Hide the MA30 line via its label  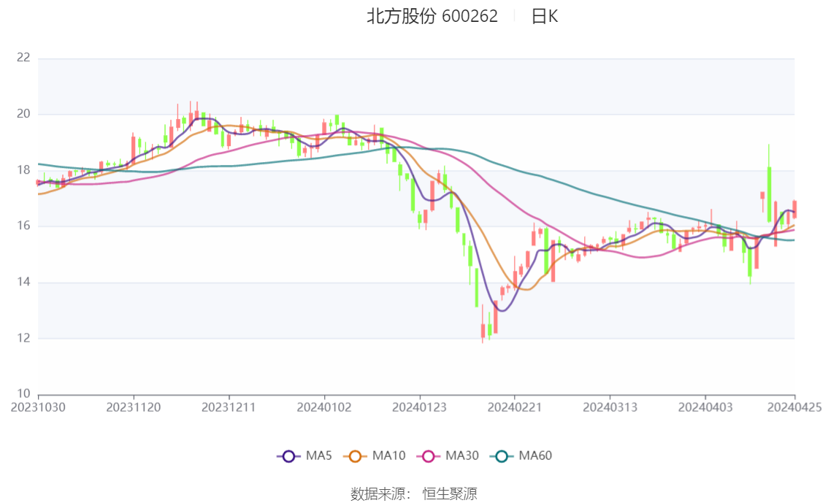[462, 456]
